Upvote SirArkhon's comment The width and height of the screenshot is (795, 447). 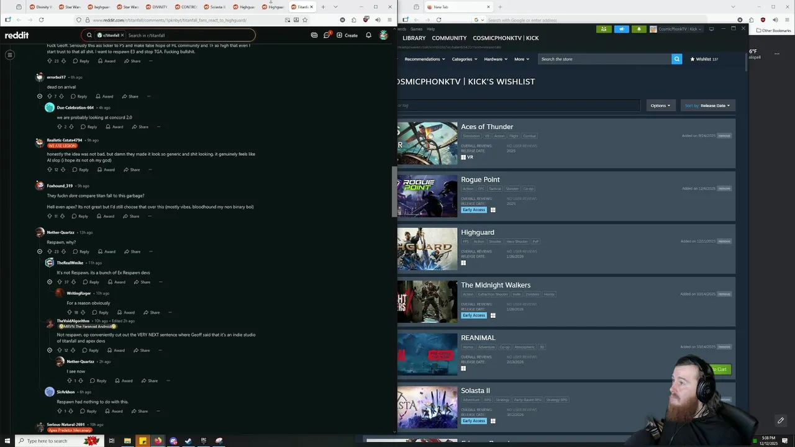coord(59,411)
